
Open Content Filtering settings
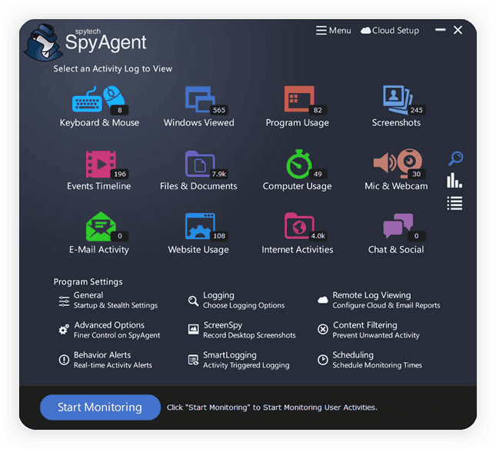tap(368, 330)
